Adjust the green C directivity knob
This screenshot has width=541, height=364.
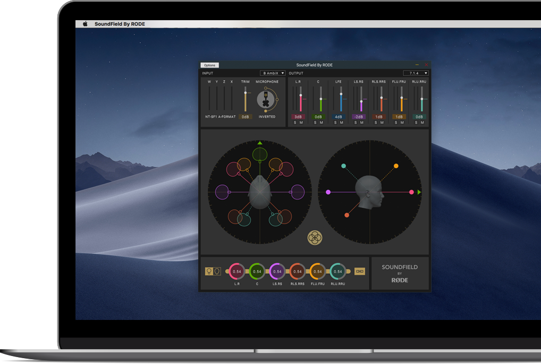pos(257,271)
